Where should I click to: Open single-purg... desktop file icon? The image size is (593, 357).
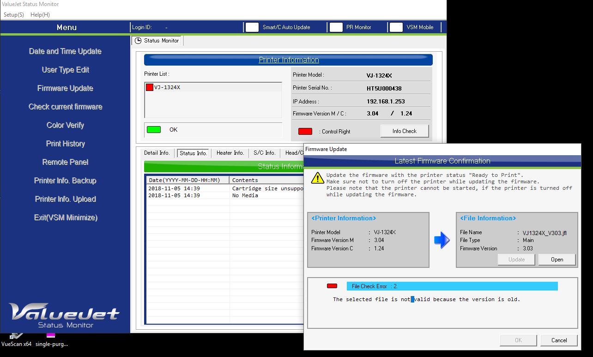coord(51,340)
